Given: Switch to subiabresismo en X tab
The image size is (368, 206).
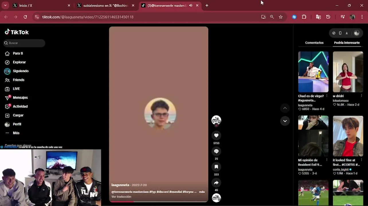Looking at the screenshot, I should click(105, 5).
